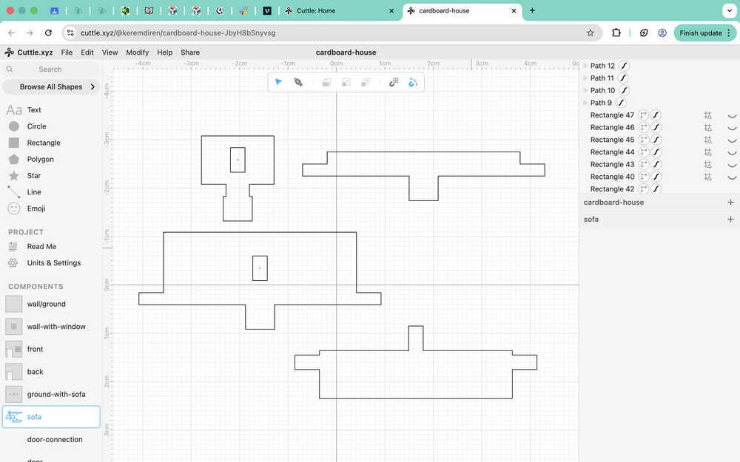The height and width of the screenshot is (462, 740).
Task: Open the browser extensions menu
Action: pos(616,33)
